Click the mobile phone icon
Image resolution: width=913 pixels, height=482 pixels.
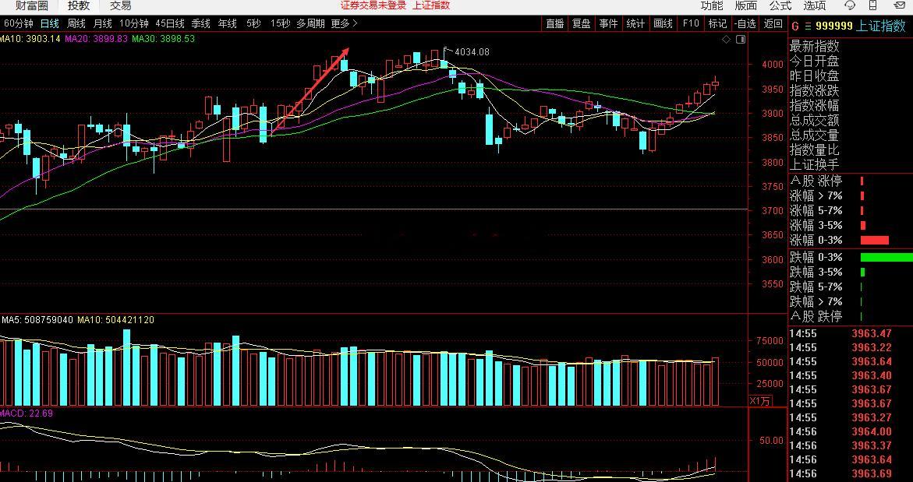(x=872, y=5)
